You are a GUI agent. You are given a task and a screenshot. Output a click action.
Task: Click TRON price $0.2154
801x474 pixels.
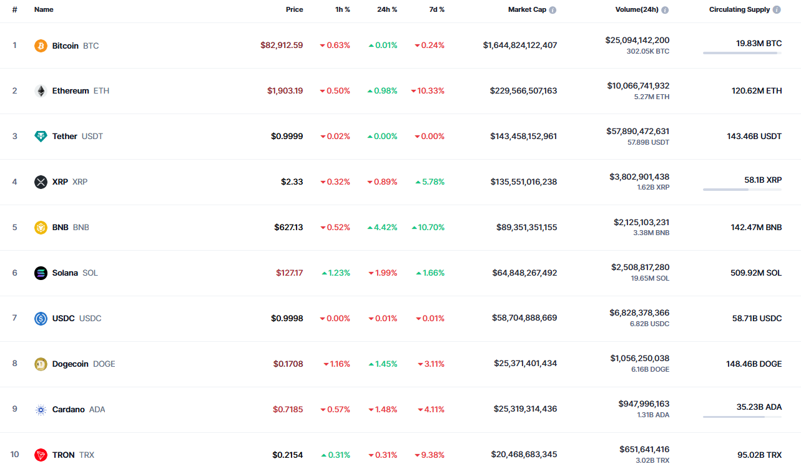[288, 455]
